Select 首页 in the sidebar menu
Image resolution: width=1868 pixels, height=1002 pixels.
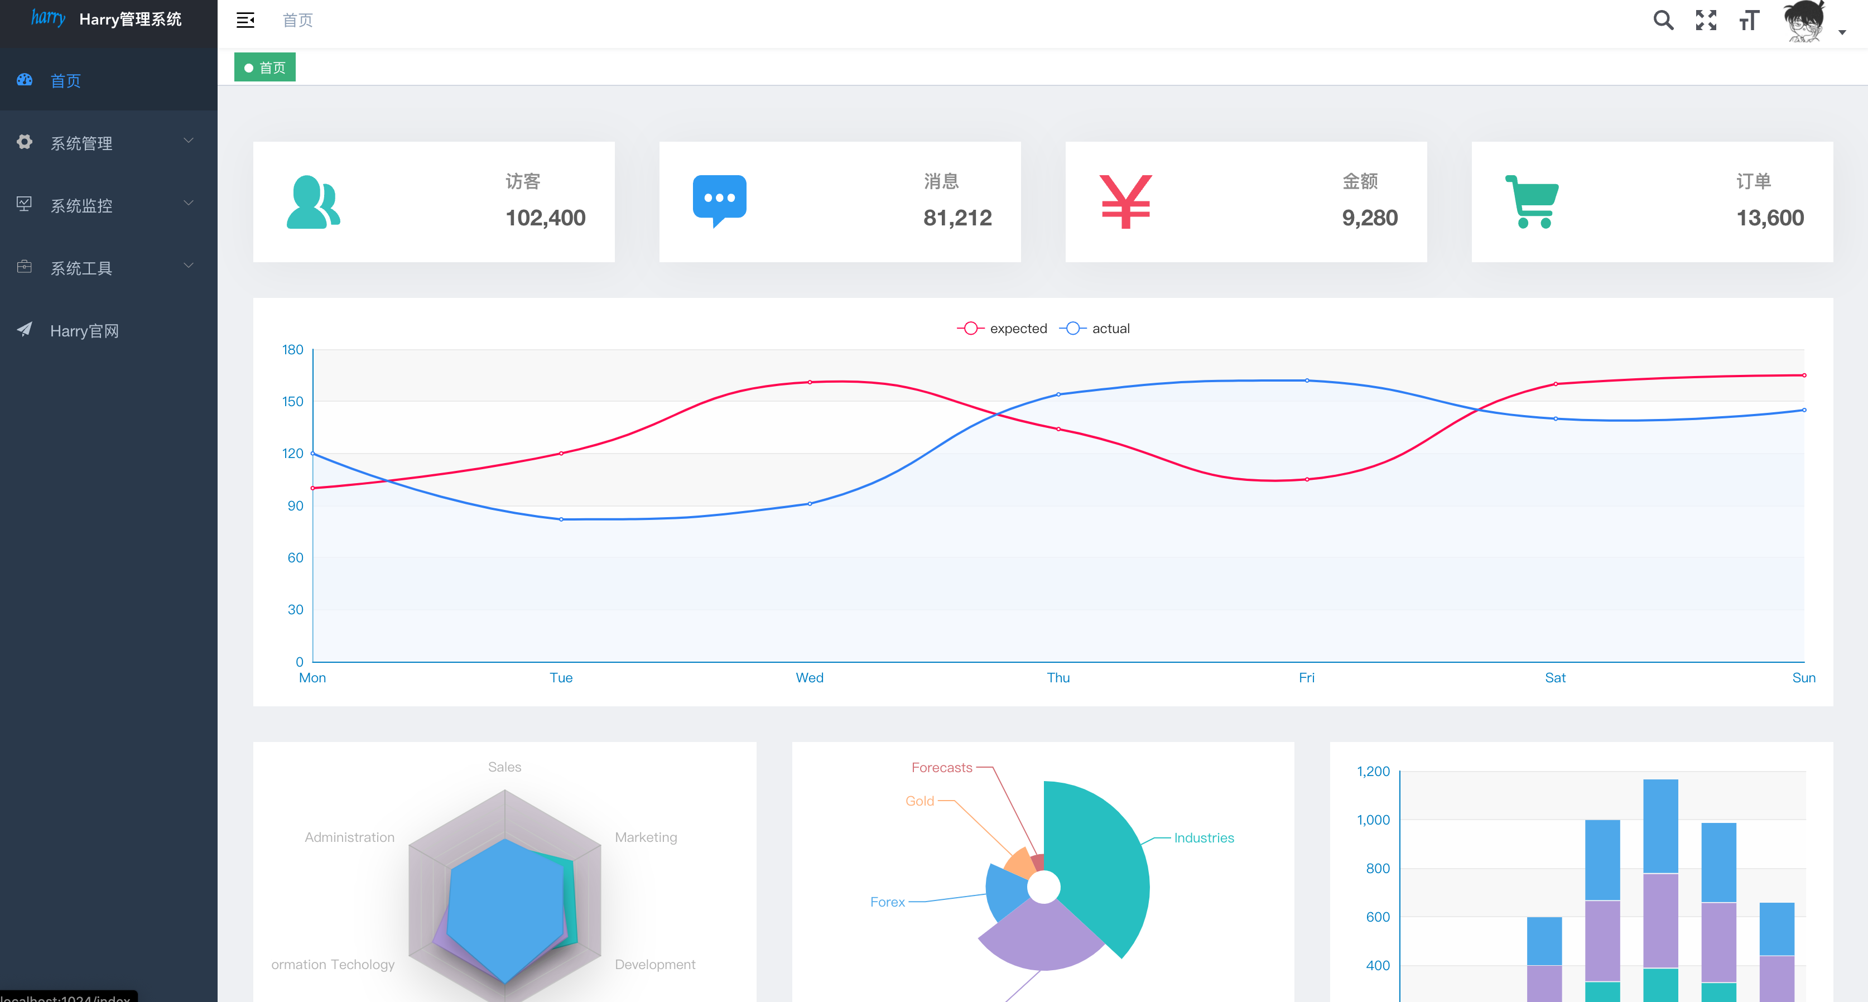coord(65,80)
